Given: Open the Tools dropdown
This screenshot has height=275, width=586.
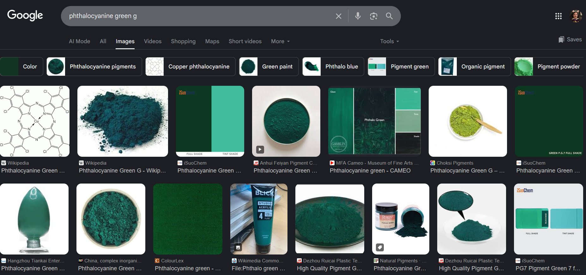Looking at the screenshot, I should pos(389,41).
